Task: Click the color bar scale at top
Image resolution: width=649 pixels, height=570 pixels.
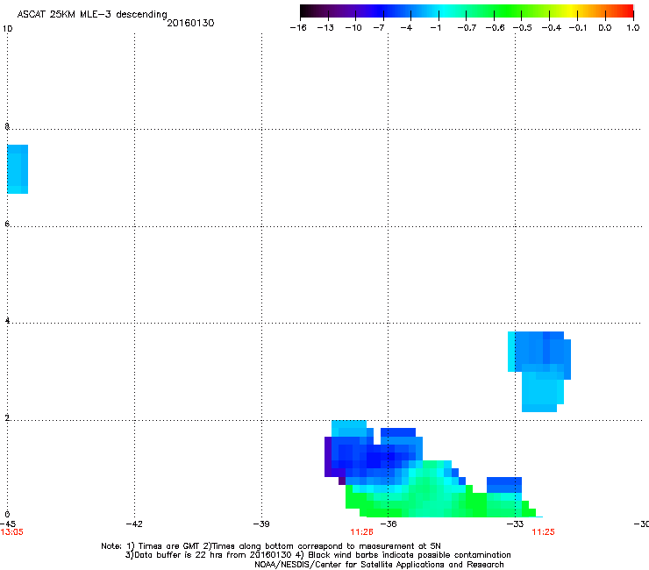Action: pos(467,11)
